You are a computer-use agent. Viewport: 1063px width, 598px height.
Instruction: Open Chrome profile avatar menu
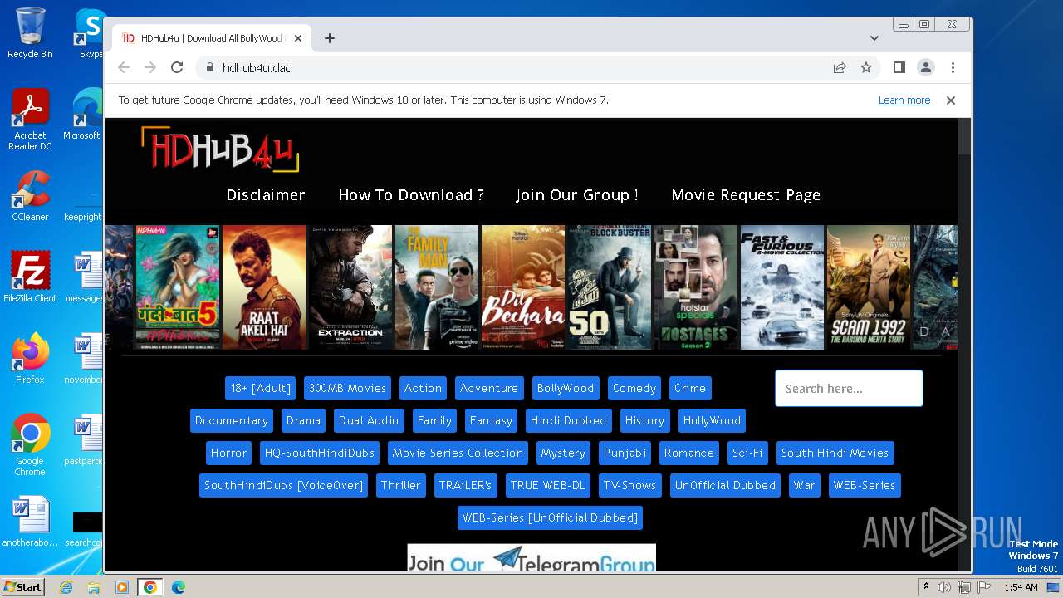pos(925,67)
